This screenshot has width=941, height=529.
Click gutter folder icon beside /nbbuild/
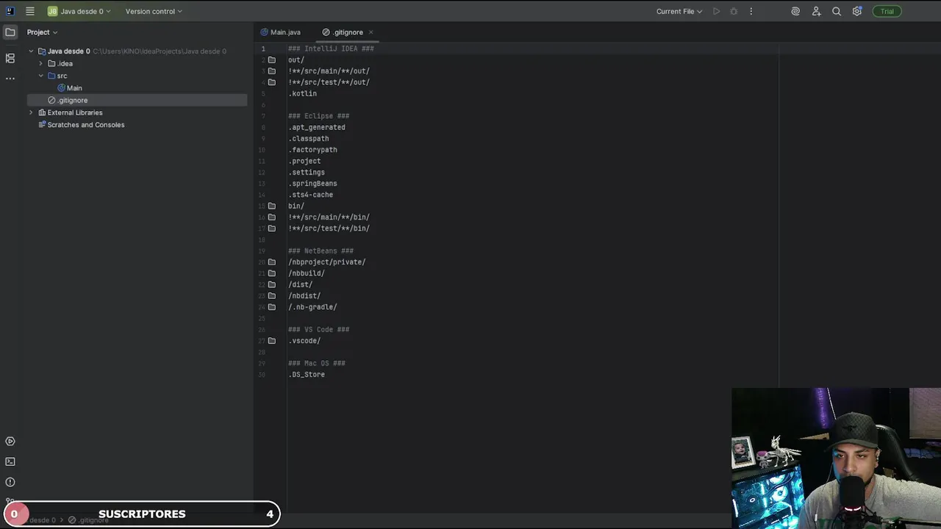pos(272,273)
